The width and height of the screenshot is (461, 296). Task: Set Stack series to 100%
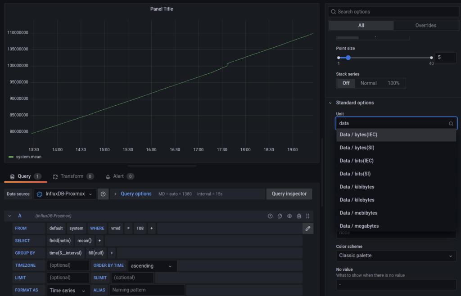(393, 83)
